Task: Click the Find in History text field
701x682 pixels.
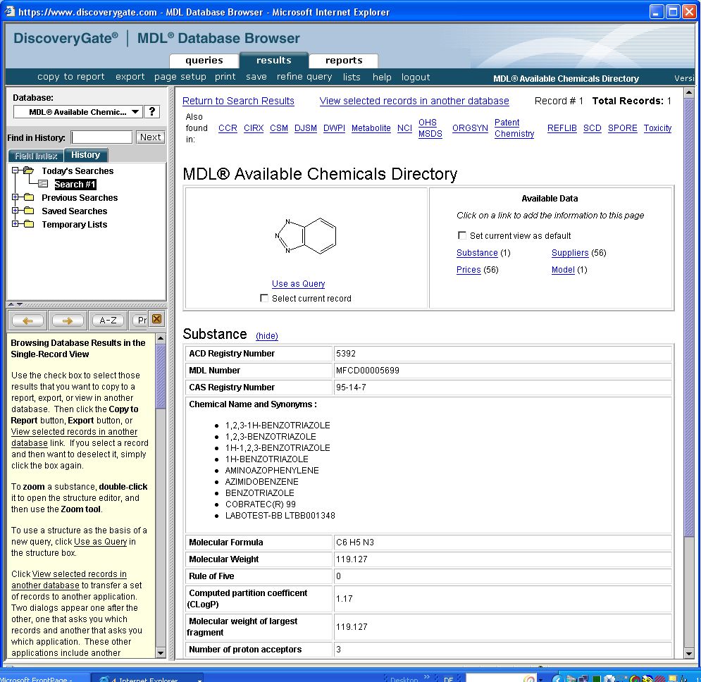Action: (x=101, y=137)
